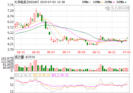133x93 pixels.
Task: Select the 05-17 date label
Action: pos(66,52)
